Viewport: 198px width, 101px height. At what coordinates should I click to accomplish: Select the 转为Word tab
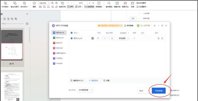(59, 33)
